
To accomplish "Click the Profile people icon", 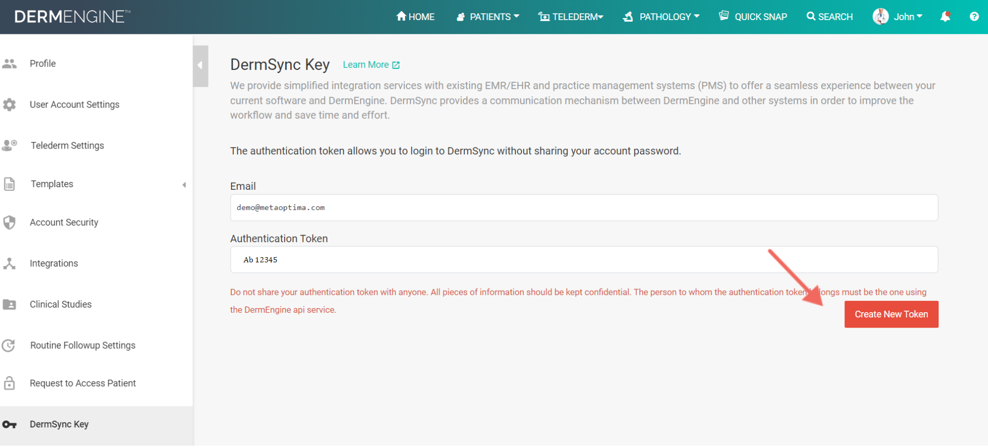I will pyautogui.click(x=9, y=64).
